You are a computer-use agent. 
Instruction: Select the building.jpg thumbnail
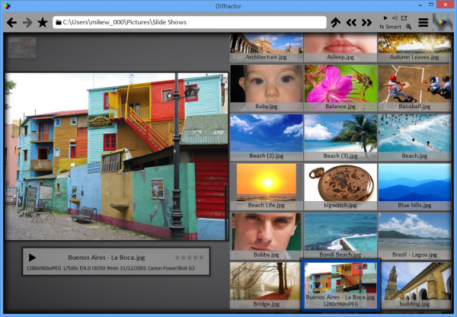416,285
